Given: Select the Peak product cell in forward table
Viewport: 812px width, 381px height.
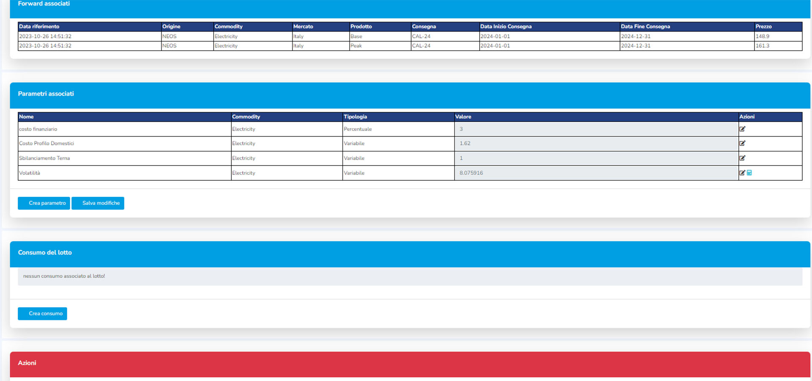Looking at the screenshot, I should (x=356, y=46).
